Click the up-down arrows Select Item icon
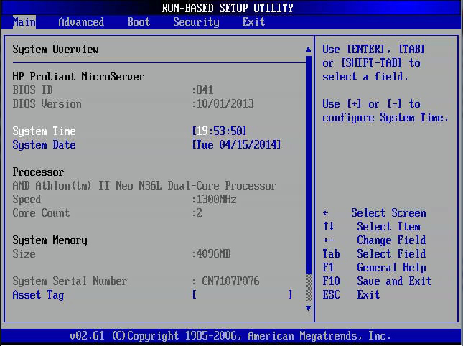Image resolution: width=463 pixels, height=346 pixels. [x=328, y=226]
